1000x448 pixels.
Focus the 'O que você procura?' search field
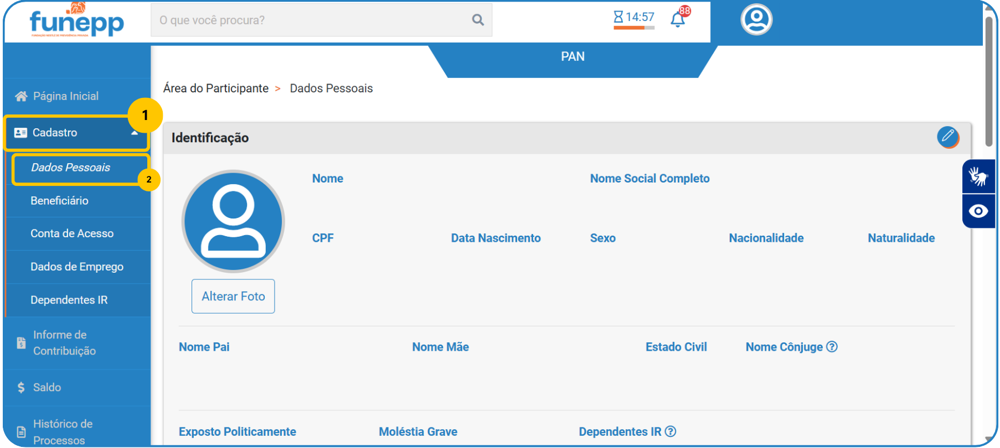[x=310, y=20]
